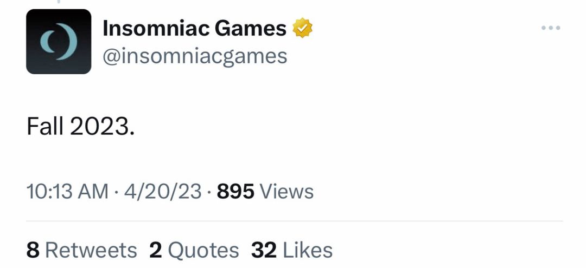Open the 2 Quotes list

coord(194,250)
